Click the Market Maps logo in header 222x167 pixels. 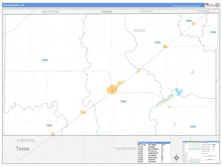210,5
